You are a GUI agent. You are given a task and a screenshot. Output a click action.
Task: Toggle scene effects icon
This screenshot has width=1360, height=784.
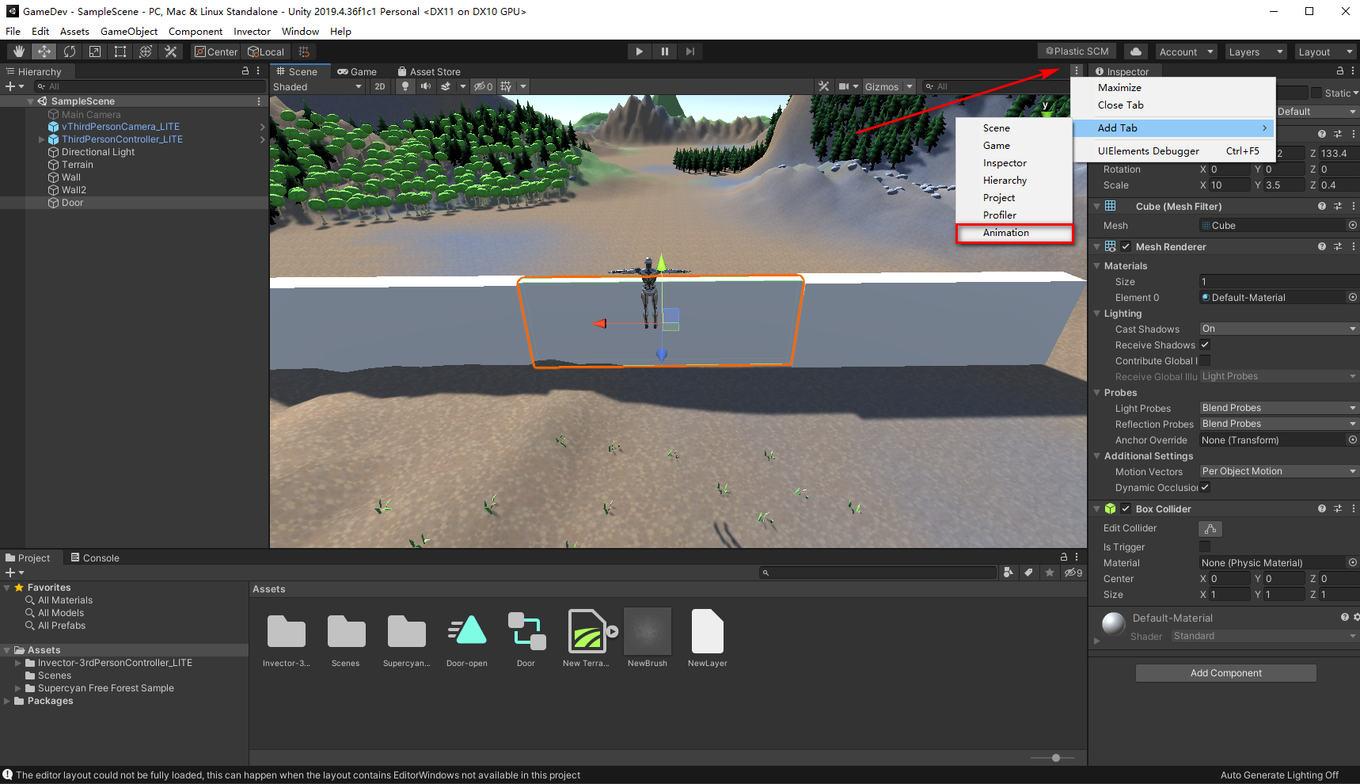446,86
